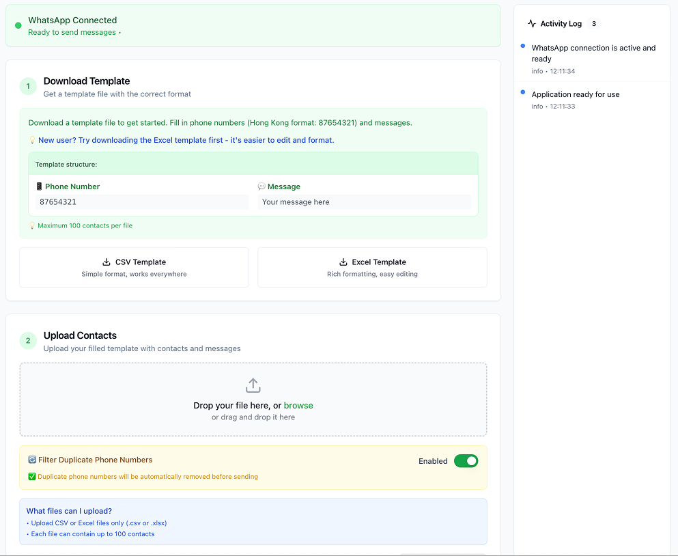Click the 87654321 phone number example field

(141, 201)
